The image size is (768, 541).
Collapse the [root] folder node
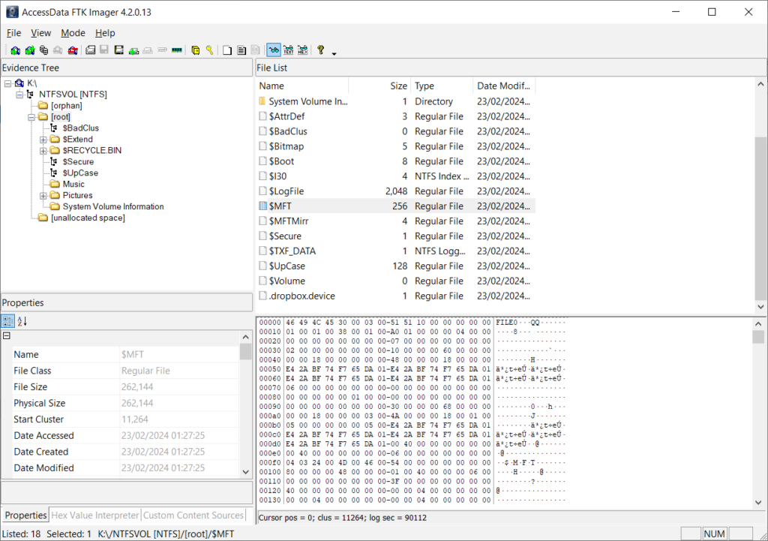pyautogui.click(x=31, y=117)
